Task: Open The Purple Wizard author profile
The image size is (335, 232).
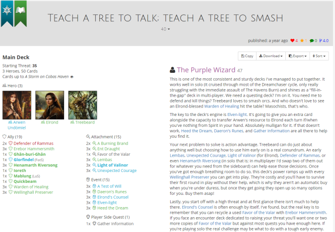Action: point(206,70)
